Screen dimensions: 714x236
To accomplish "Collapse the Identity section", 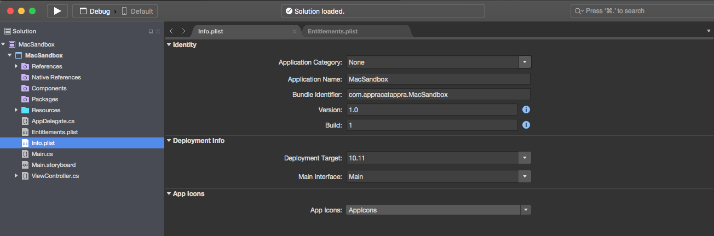I will point(169,45).
